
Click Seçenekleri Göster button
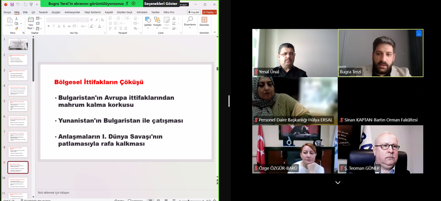point(160,3)
